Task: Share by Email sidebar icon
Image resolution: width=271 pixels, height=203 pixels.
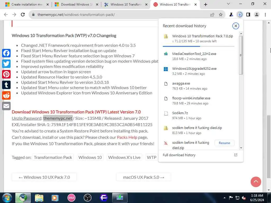Action: pos(6,106)
